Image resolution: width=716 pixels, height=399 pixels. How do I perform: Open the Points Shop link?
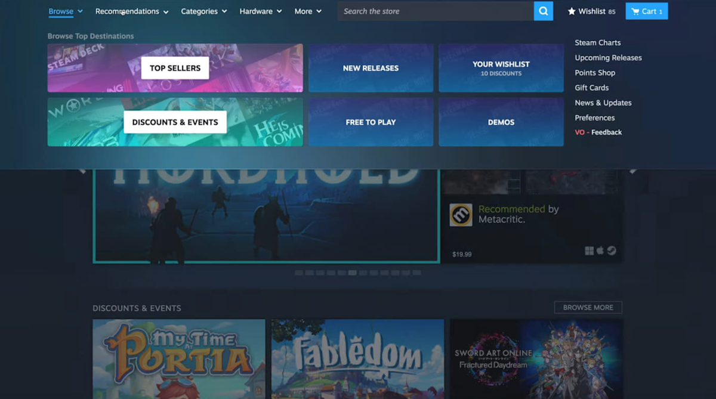click(x=594, y=72)
